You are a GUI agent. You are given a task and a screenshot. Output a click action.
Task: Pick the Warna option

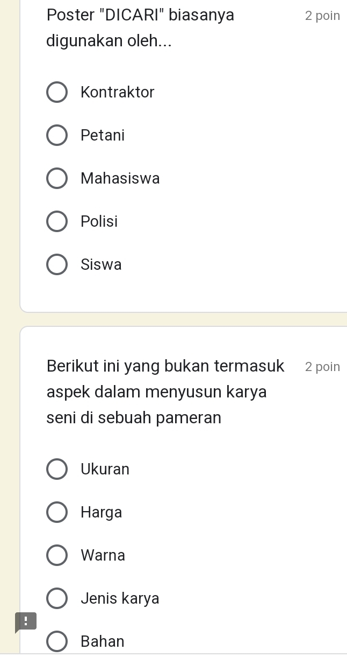[57, 555]
